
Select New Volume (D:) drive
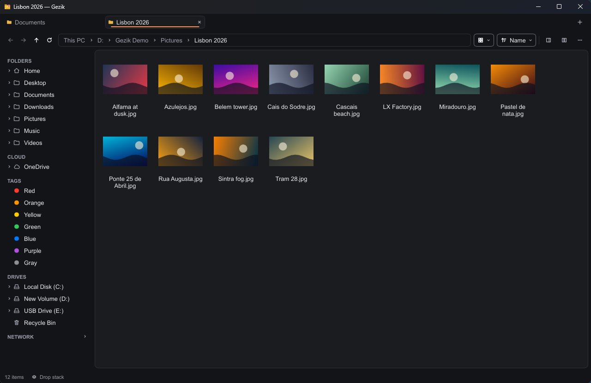[x=46, y=299]
